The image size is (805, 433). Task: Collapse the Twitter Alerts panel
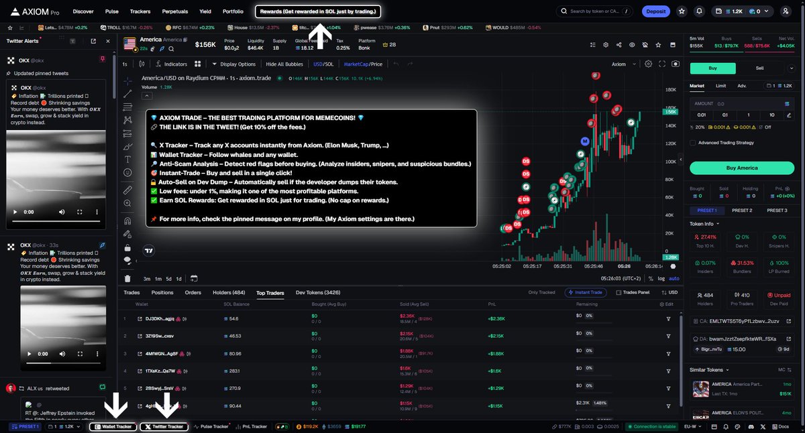click(x=108, y=41)
